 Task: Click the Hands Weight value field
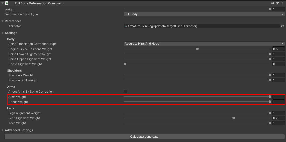(278, 102)
